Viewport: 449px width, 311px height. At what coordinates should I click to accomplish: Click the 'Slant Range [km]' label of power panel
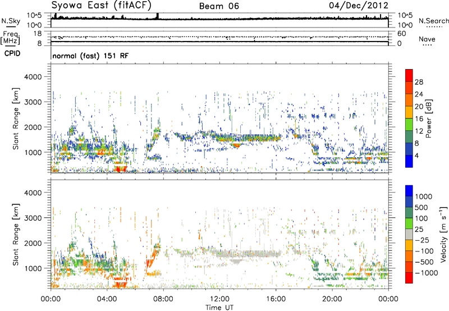tap(16, 119)
